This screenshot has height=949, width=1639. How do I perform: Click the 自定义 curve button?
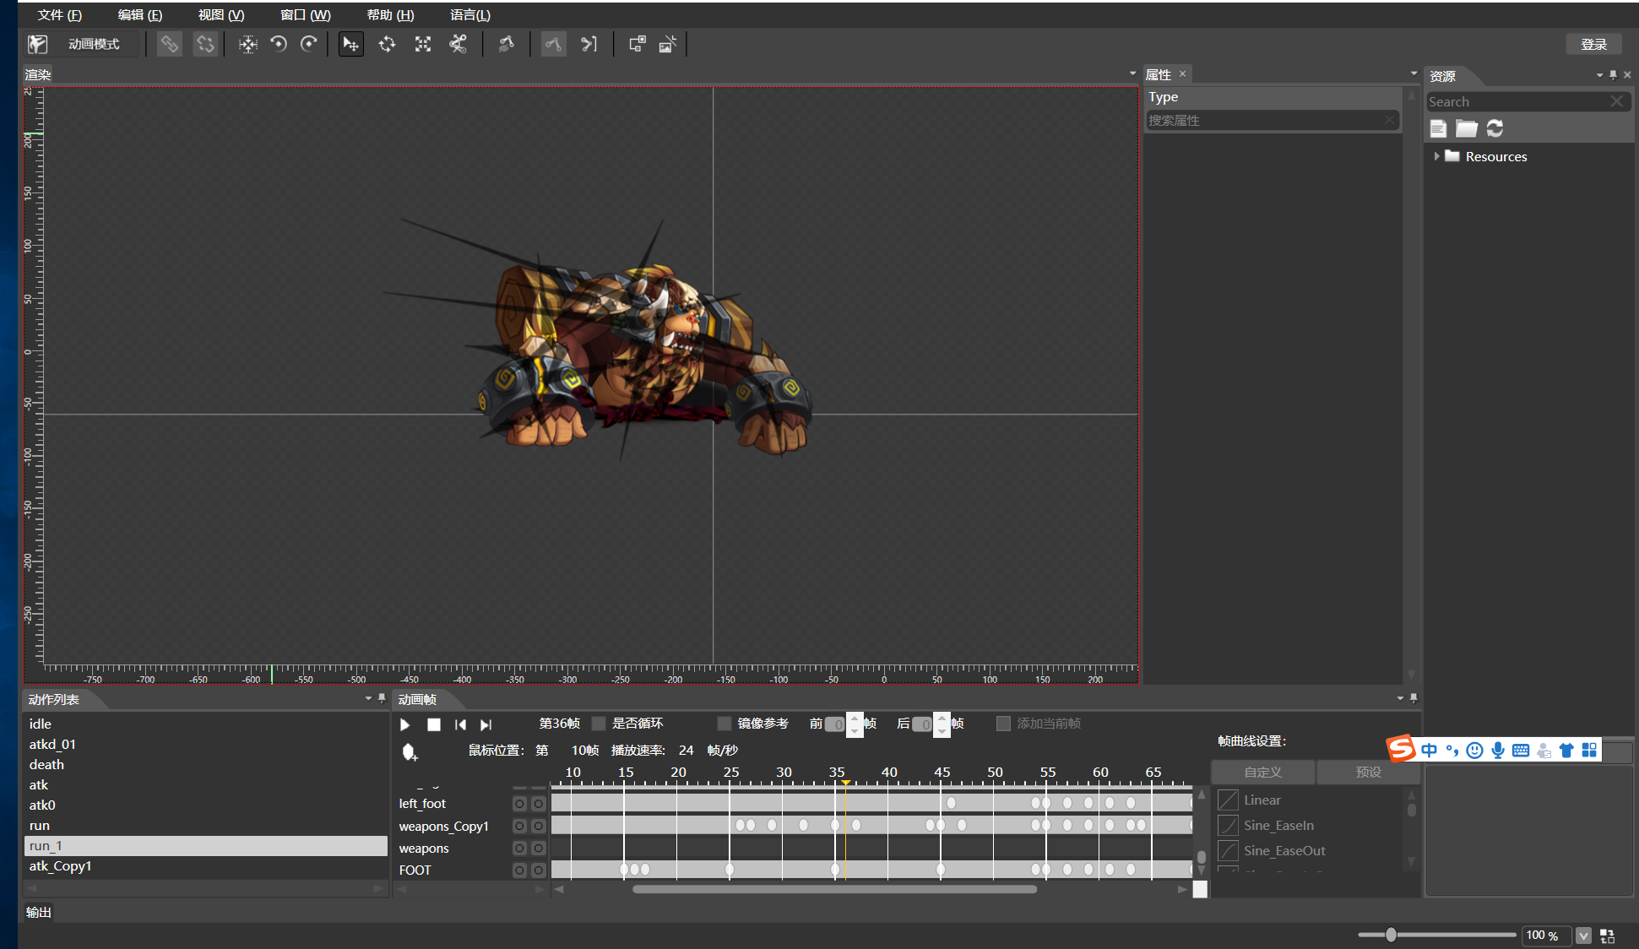pos(1263,773)
